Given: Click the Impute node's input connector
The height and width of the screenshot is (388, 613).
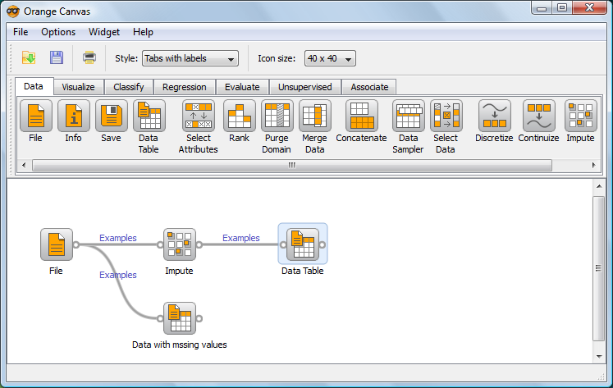Looking at the screenshot, I should coord(160,245).
